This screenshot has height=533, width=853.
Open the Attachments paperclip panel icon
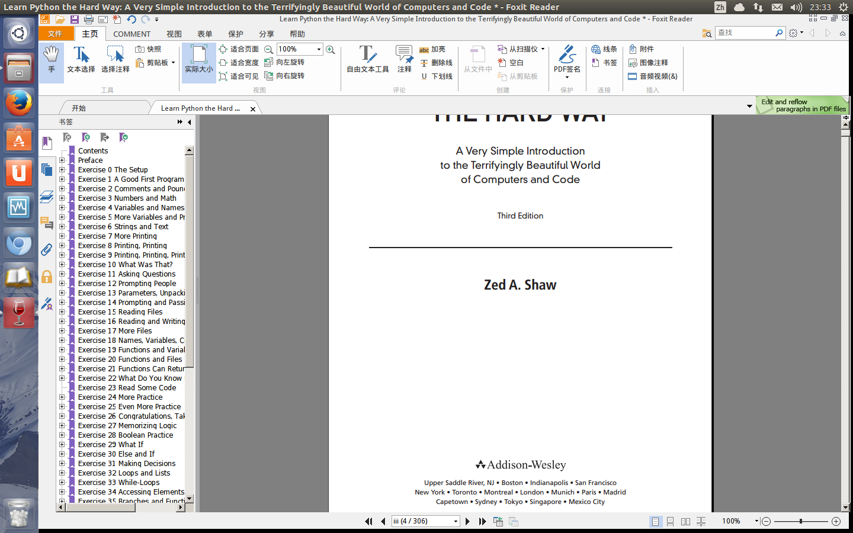click(47, 249)
